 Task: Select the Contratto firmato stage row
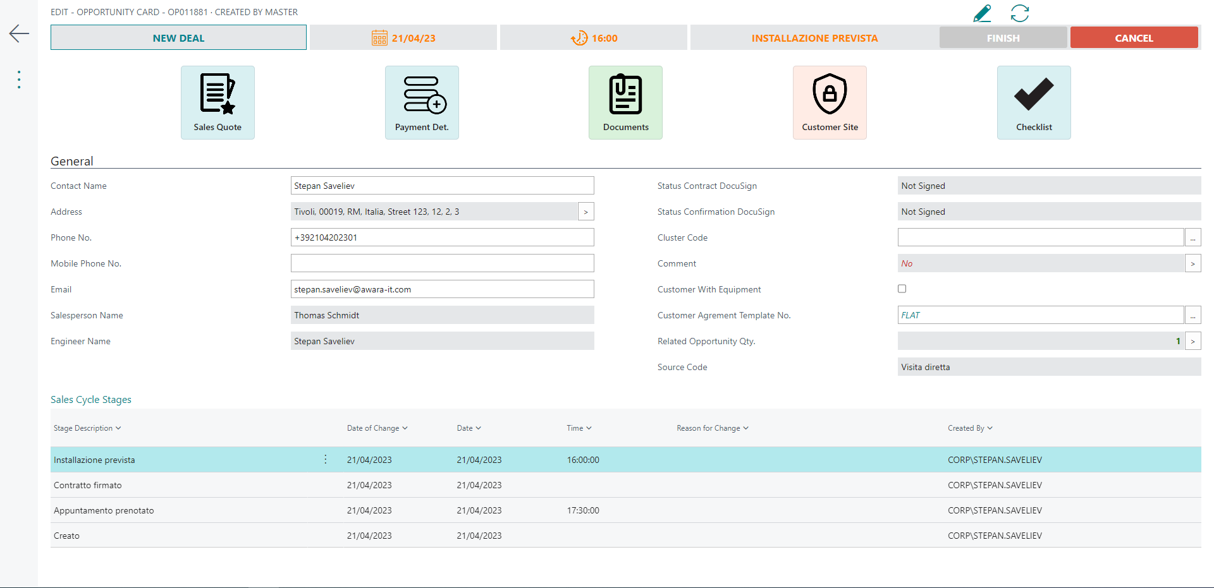626,485
